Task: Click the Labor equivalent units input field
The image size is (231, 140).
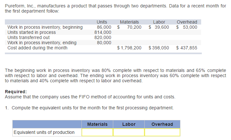Action: (x=129, y=132)
